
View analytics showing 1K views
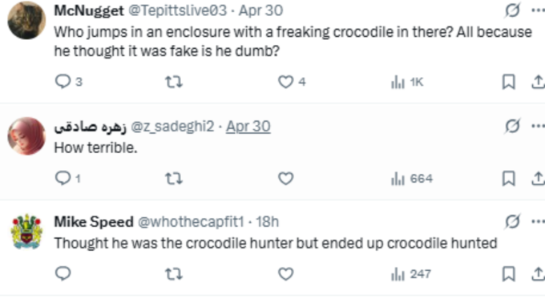pos(406,82)
